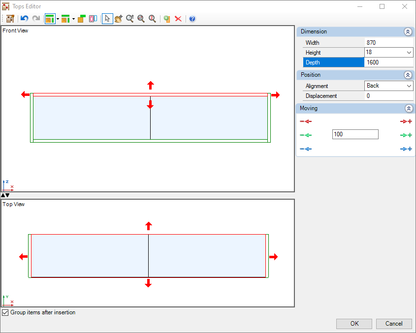Select the Height property label
Screen dimensions: 416x333
(313, 53)
